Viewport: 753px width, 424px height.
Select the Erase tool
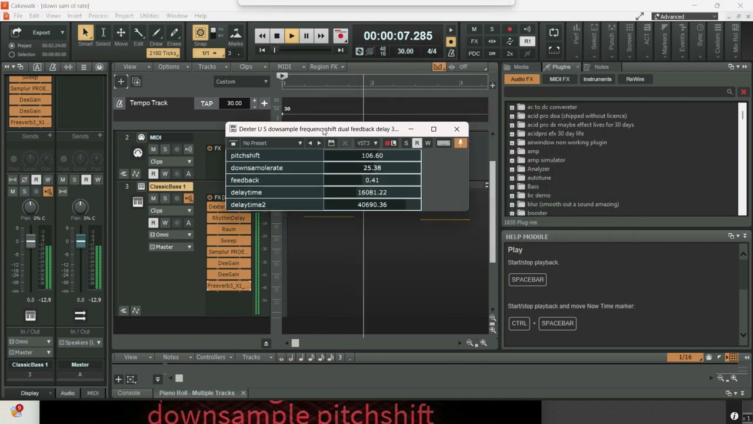(174, 34)
